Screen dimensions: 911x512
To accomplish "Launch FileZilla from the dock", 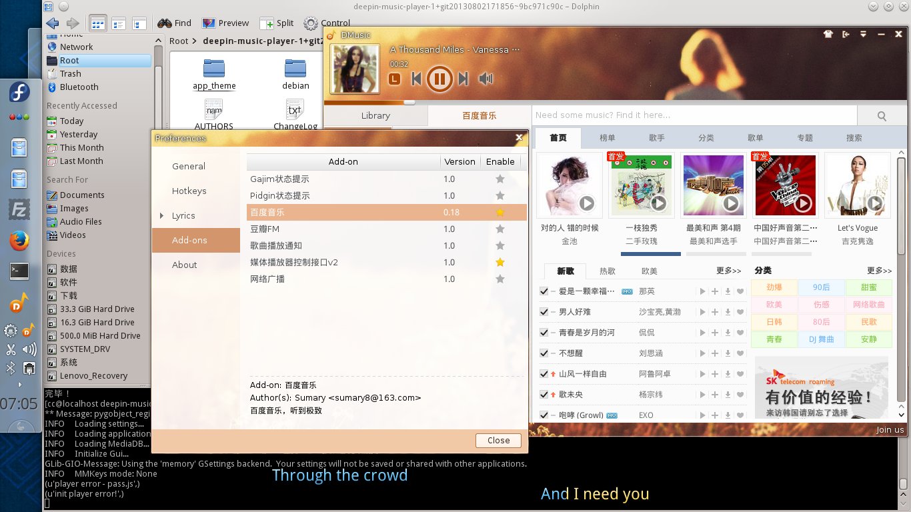I will coord(19,209).
